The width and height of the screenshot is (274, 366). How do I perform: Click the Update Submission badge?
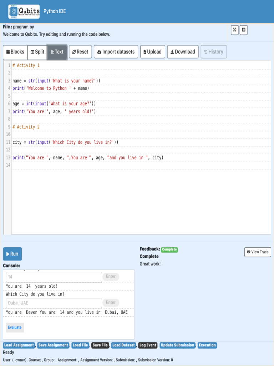(x=177, y=345)
